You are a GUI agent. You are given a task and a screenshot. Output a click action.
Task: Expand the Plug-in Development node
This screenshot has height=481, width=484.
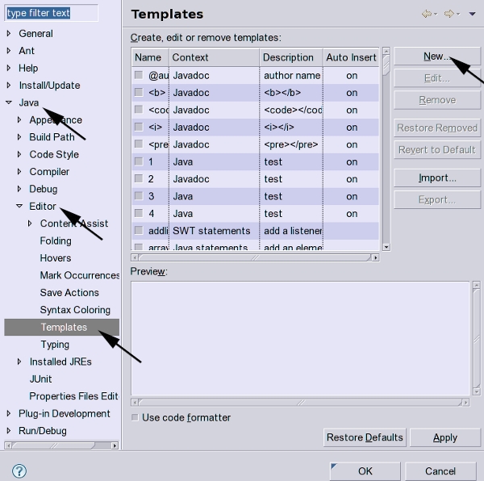pos(9,414)
